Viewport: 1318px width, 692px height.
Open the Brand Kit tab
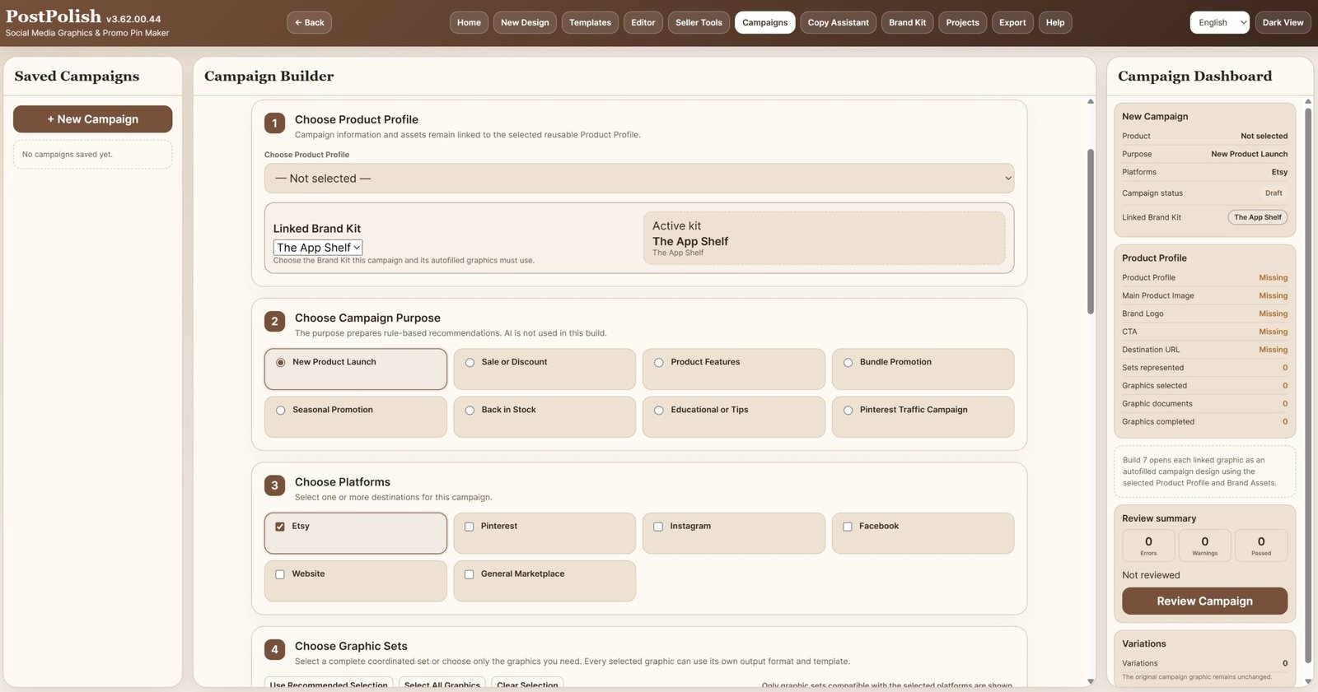point(907,22)
